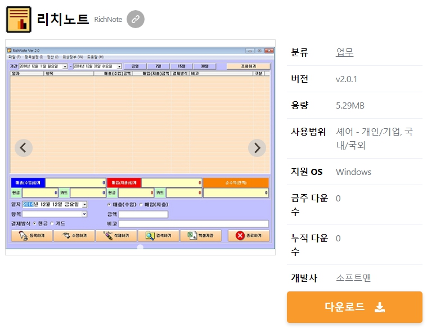The height and width of the screenshot is (328, 427).
Task: Click the red X 종료하기 exit button
Action: click(x=248, y=236)
